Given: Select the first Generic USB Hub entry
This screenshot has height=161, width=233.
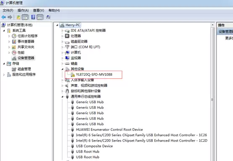Looking at the screenshot, I should [x=90, y=102].
